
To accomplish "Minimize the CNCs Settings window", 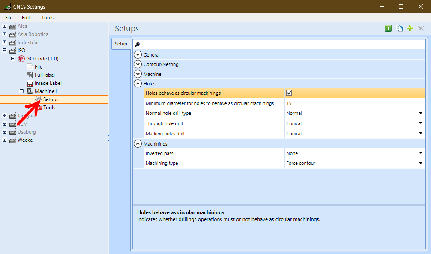I will coord(382,6).
